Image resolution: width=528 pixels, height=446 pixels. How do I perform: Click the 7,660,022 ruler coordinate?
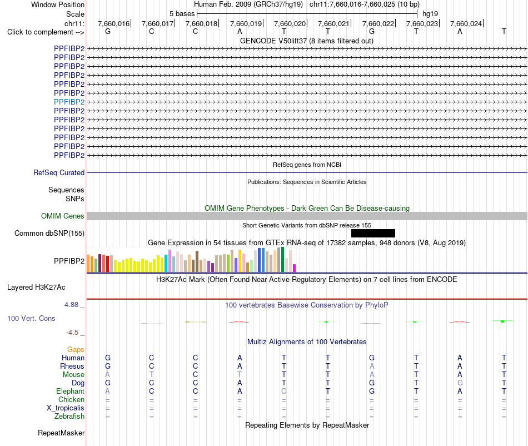378,23
